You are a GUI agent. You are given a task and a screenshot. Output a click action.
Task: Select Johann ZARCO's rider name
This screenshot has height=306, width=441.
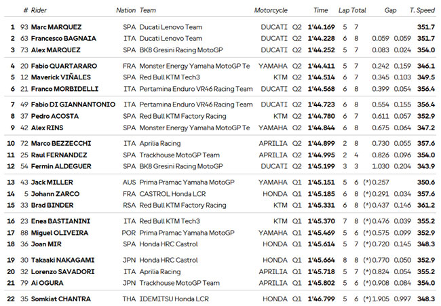pyautogui.click(x=55, y=194)
